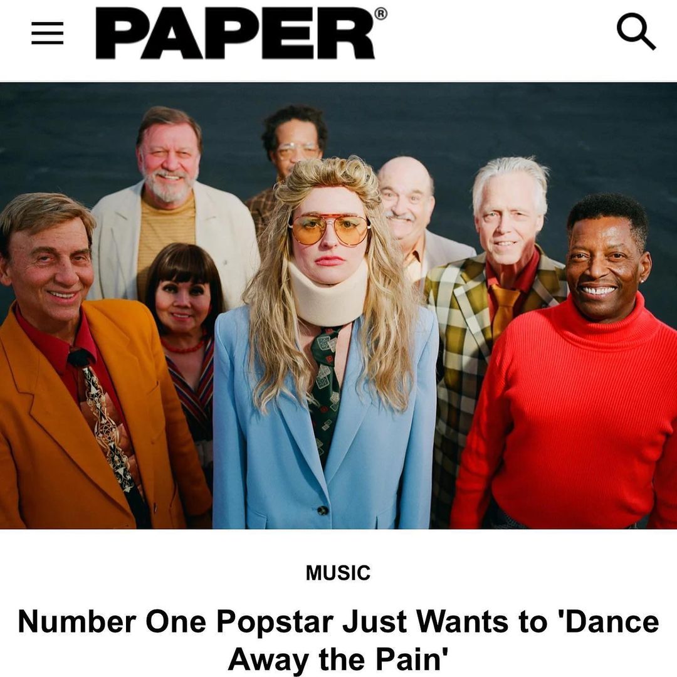
Task: Click the registered trademark symbol by PAPER
Action: coord(380,14)
